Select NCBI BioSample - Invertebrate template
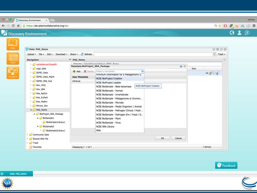The height and width of the screenshot is (193, 257). [x=120, y=95]
